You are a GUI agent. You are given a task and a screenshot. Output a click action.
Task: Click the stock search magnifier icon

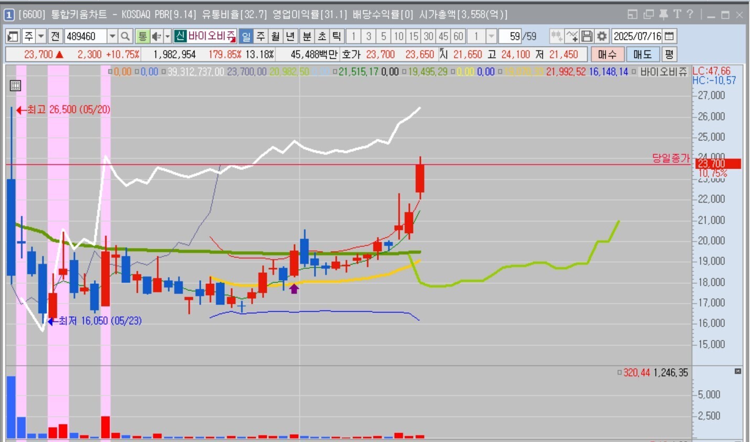[x=125, y=36]
